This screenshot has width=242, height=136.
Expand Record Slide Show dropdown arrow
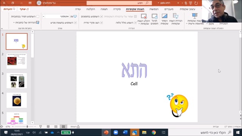(139, 24)
